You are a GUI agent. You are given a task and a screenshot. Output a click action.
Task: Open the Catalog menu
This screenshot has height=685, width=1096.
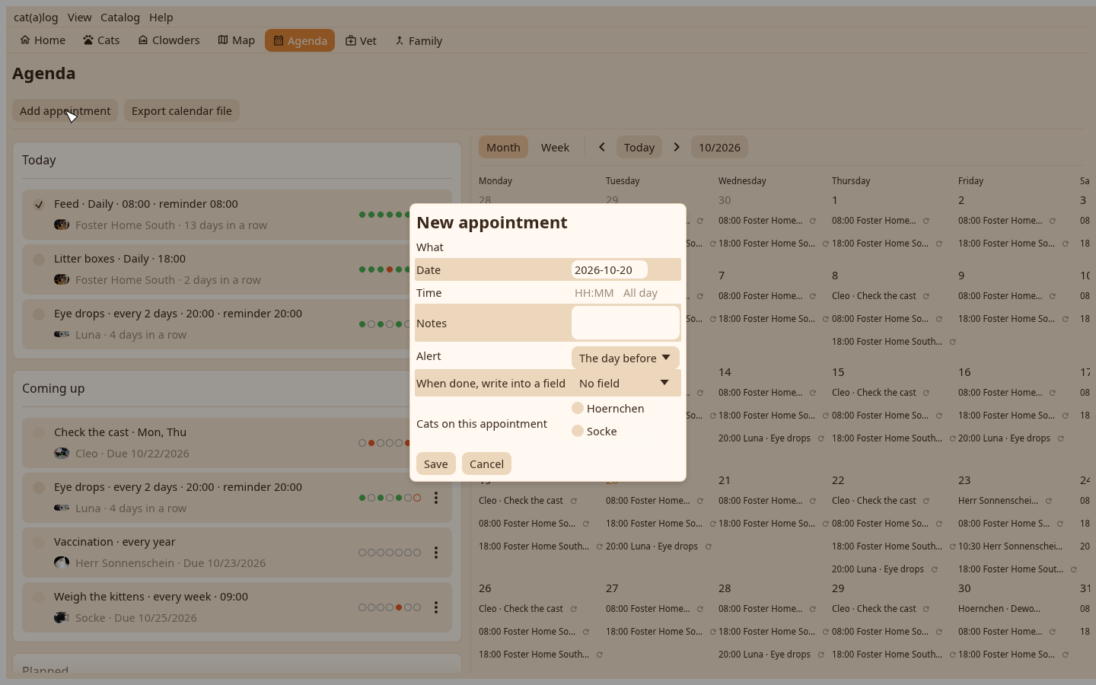pyautogui.click(x=120, y=17)
